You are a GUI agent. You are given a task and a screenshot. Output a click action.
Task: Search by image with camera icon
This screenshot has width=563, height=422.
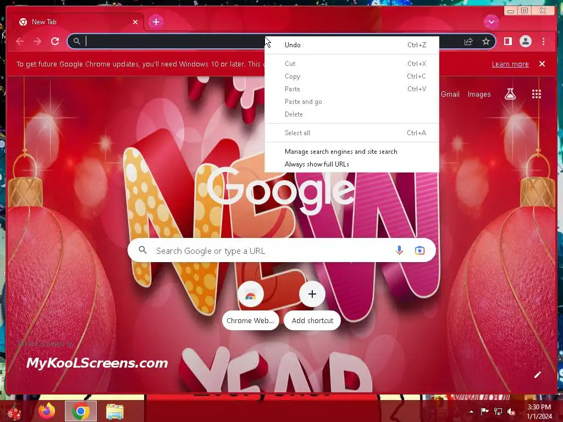point(420,251)
